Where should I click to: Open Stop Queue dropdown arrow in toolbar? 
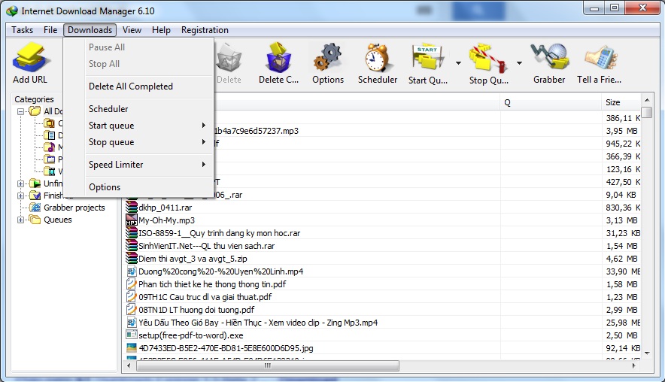519,62
